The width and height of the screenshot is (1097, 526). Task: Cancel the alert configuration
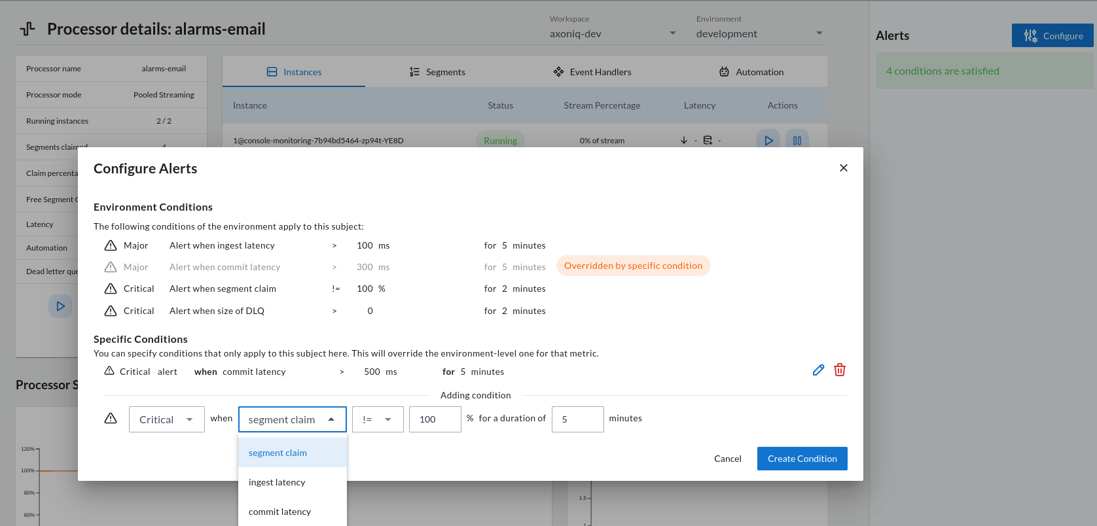pos(728,459)
